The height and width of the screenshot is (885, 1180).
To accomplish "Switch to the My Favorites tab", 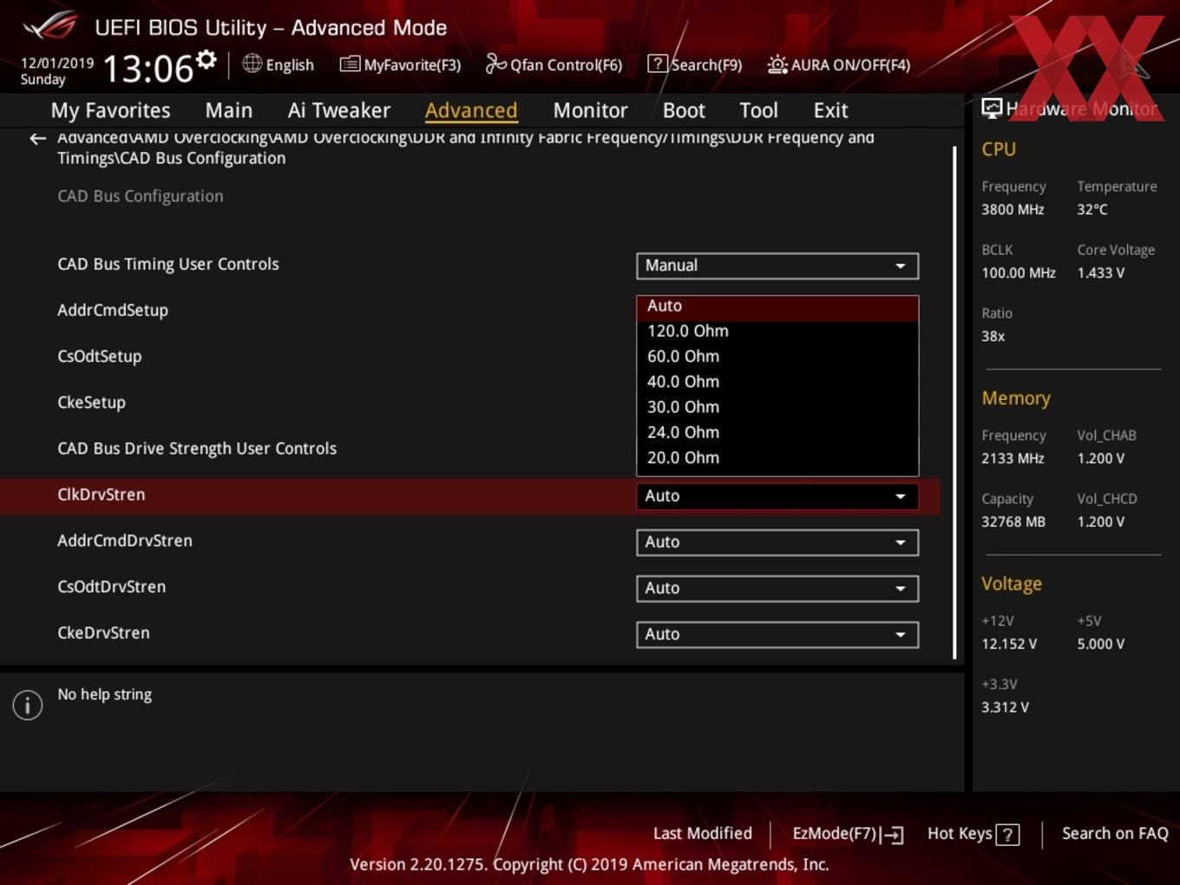I will click(x=110, y=110).
